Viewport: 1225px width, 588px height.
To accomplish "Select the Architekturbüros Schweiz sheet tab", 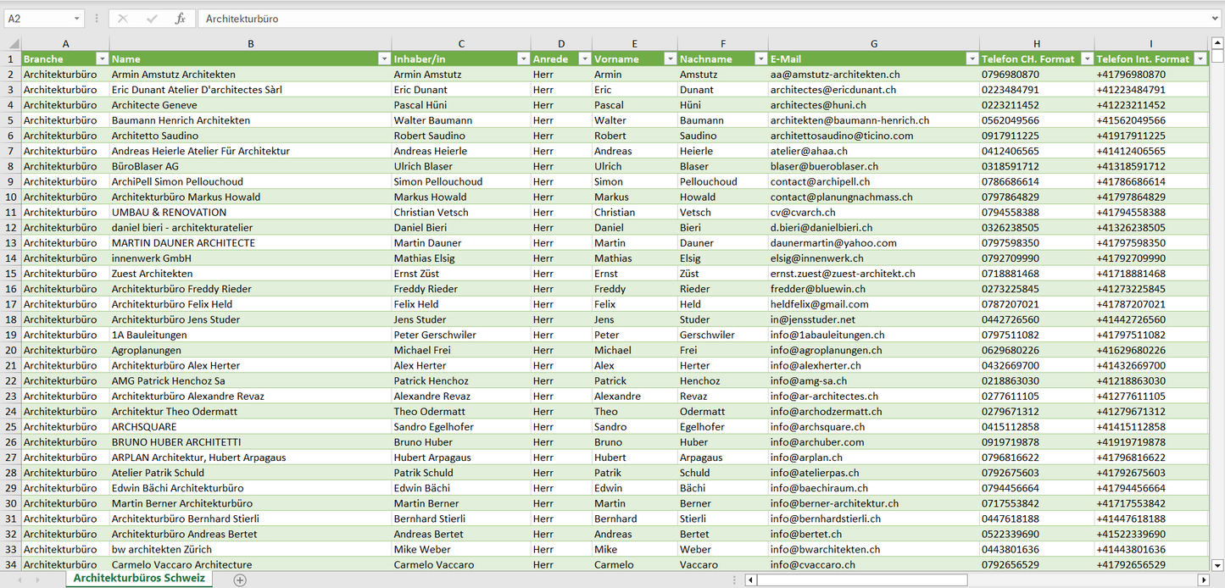I will (x=139, y=579).
